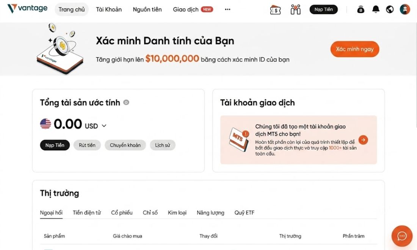417x250 pixels.
Task: Click the $10,000,000 limit amount
Action: tap(172, 59)
